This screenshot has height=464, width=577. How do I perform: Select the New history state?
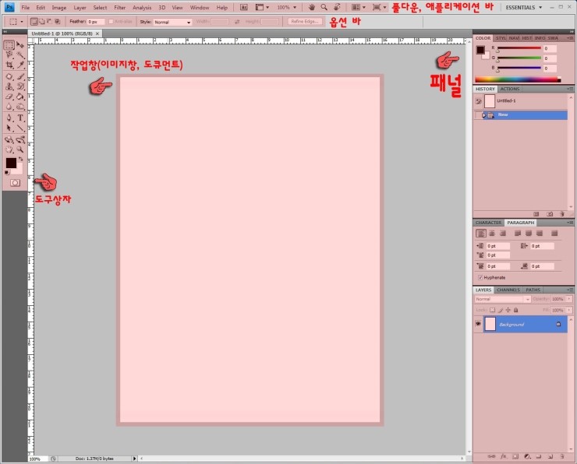pyautogui.click(x=521, y=115)
